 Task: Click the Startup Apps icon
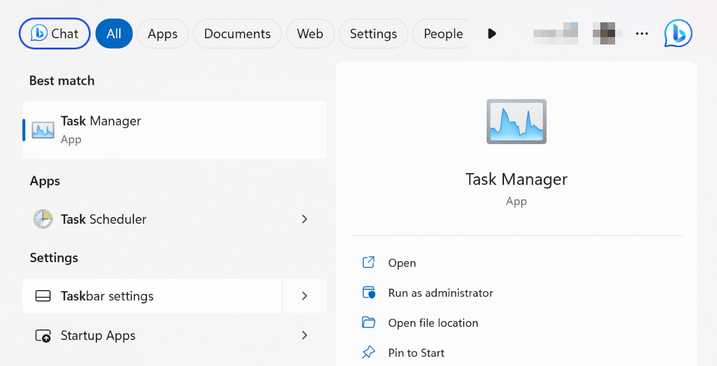click(x=43, y=336)
